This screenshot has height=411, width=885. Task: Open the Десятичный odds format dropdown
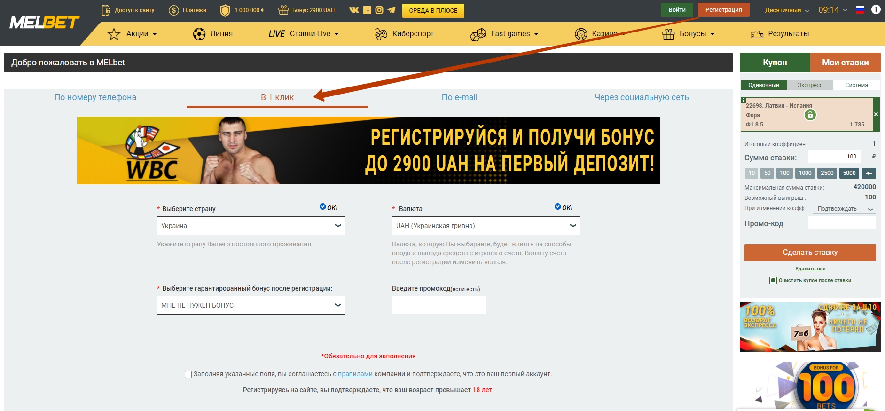(x=787, y=10)
